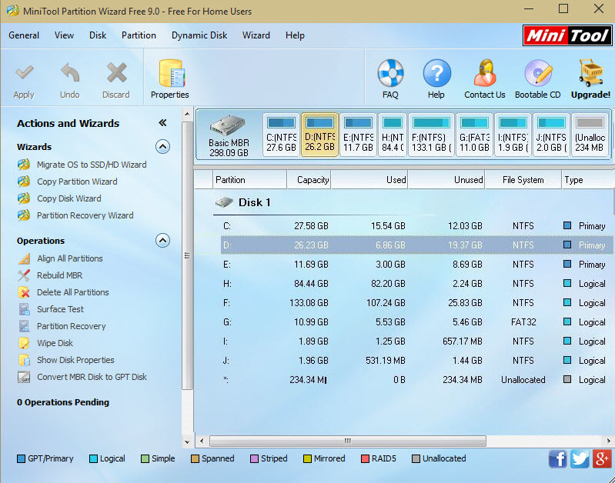The image size is (615, 483).
Task: Open the Dynamic Disk menu
Action: [199, 35]
